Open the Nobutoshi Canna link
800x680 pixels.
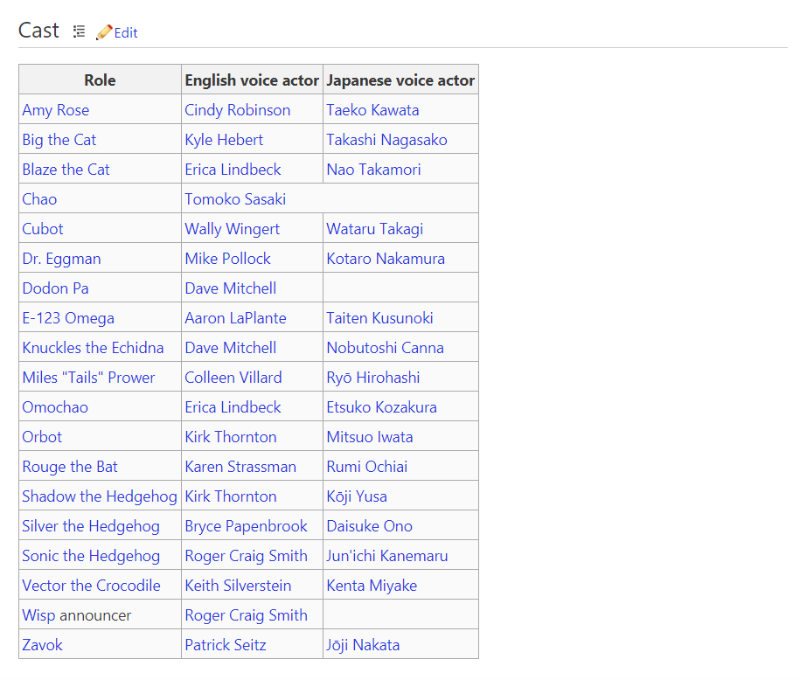pyautogui.click(x=386, y=348)
